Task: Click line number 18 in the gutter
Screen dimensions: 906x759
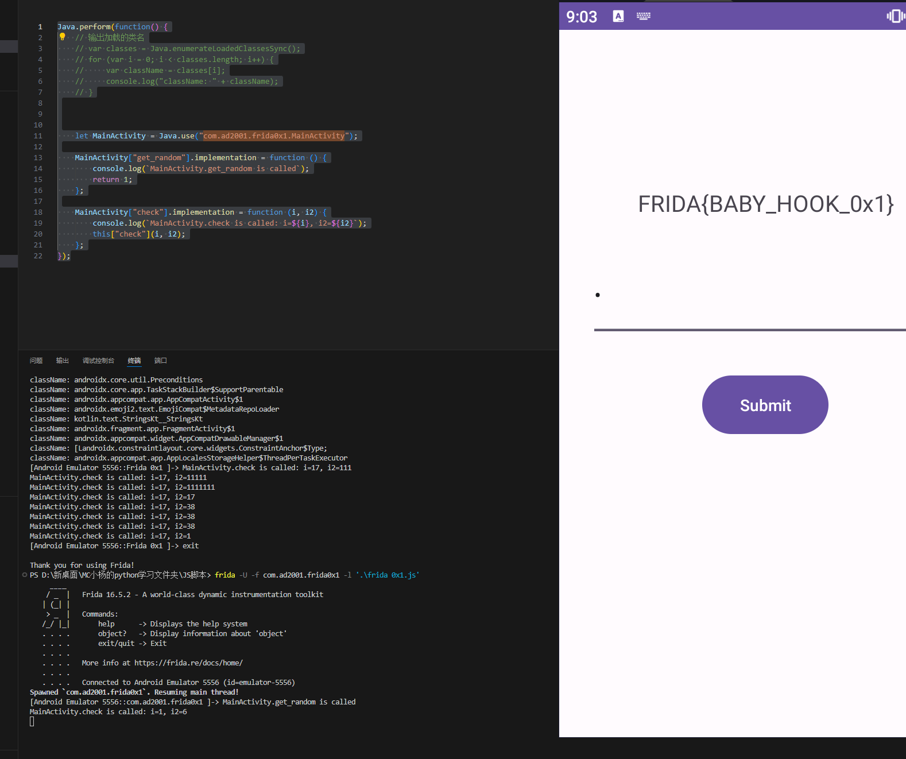Action: [x=38, y=212]
